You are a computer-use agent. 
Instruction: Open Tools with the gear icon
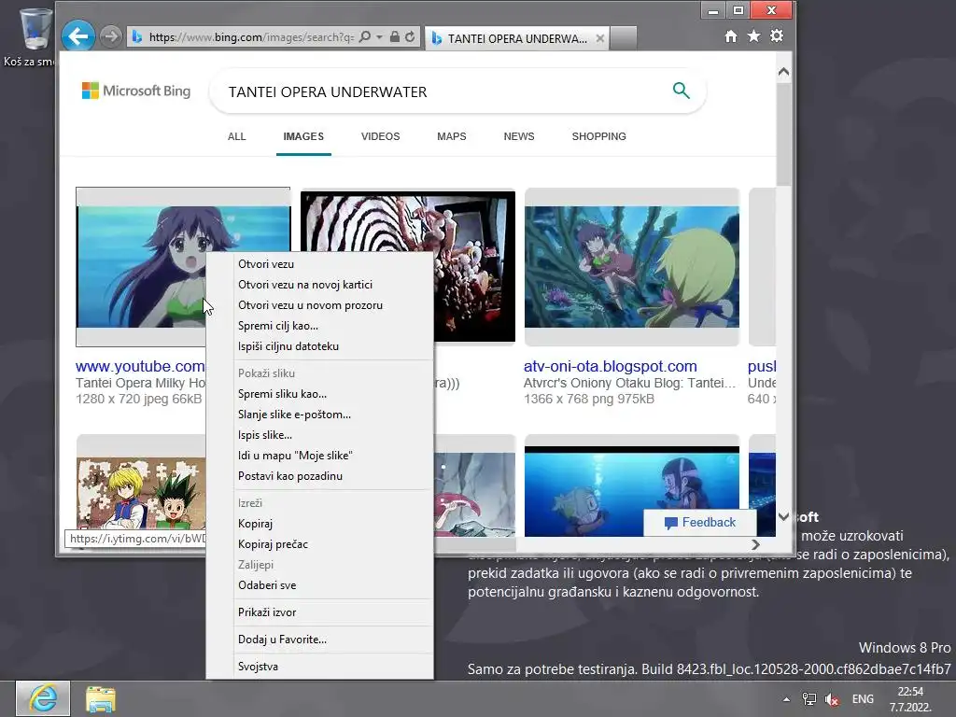777,36
